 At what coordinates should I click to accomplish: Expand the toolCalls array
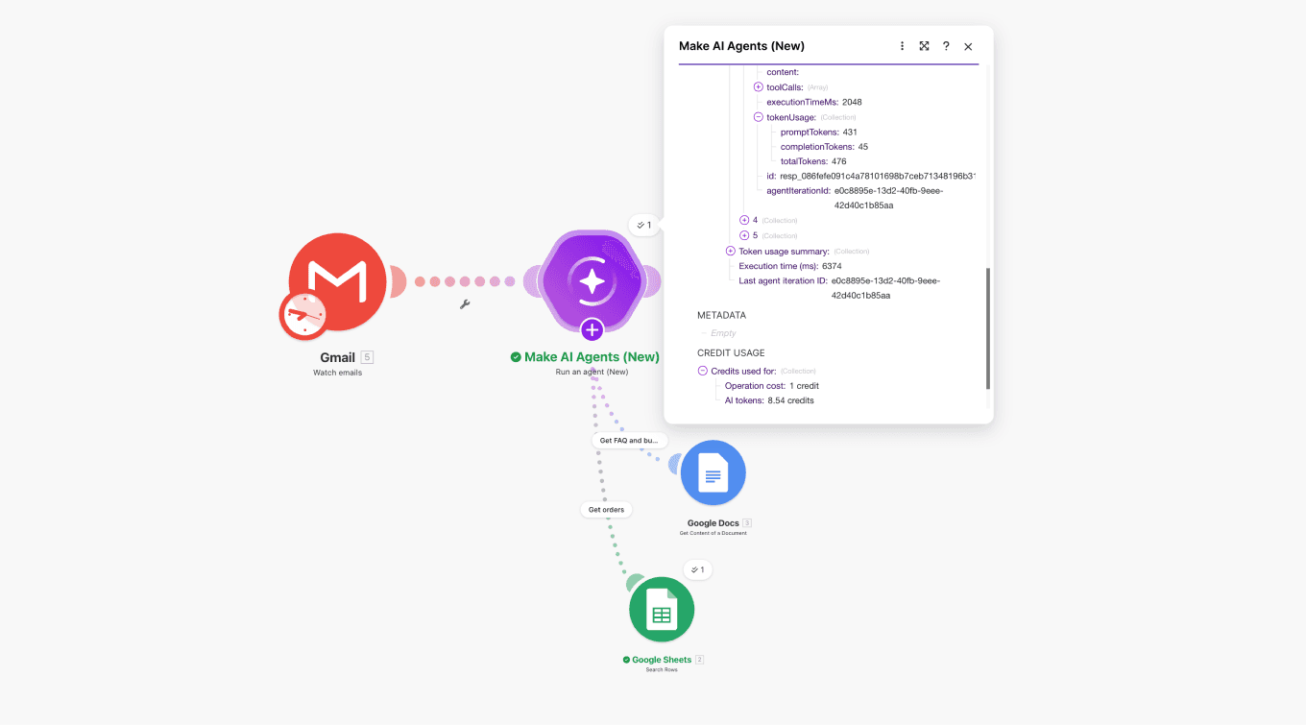pyautogui.click(x=758, y=86)
